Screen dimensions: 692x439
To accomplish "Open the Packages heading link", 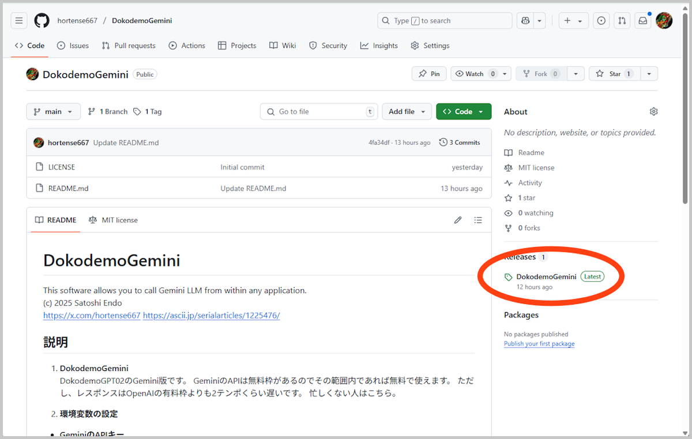I will 521,315.
